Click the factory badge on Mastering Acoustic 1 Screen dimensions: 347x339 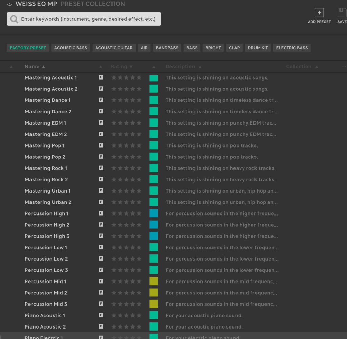click(x=101, y=77)
